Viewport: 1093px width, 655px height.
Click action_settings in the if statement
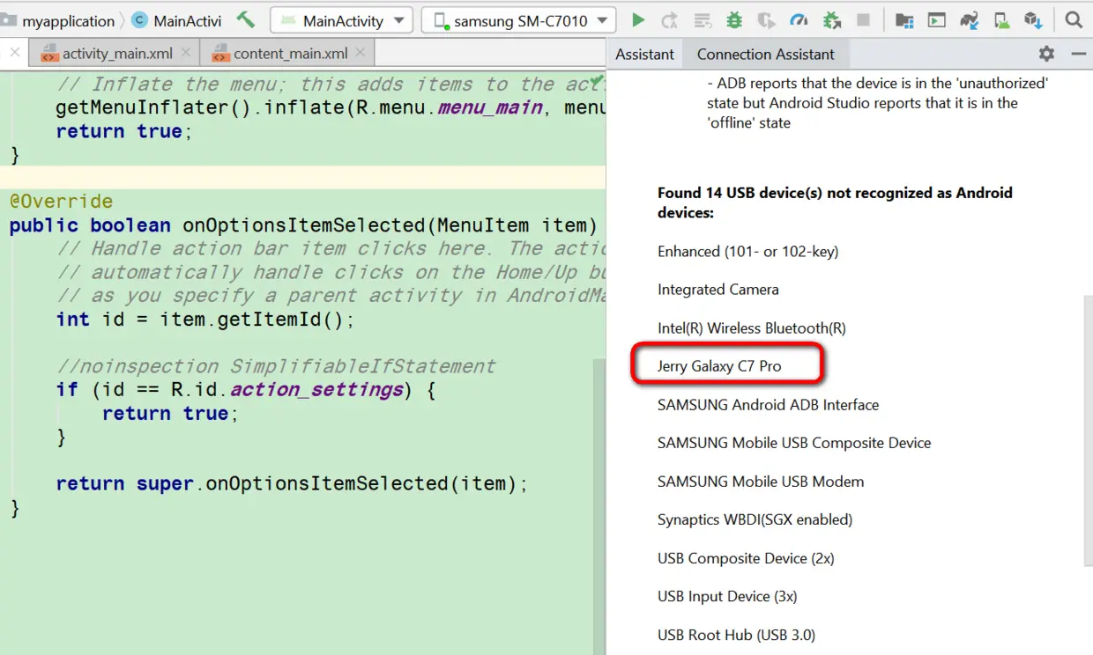click(316, 389)
